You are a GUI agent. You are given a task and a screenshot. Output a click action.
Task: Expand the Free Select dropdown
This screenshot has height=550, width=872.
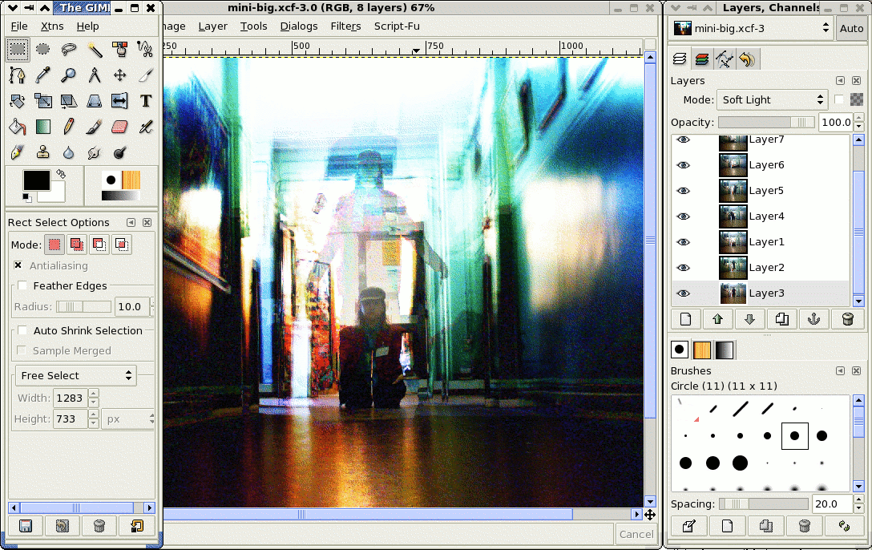click(75, 375)
